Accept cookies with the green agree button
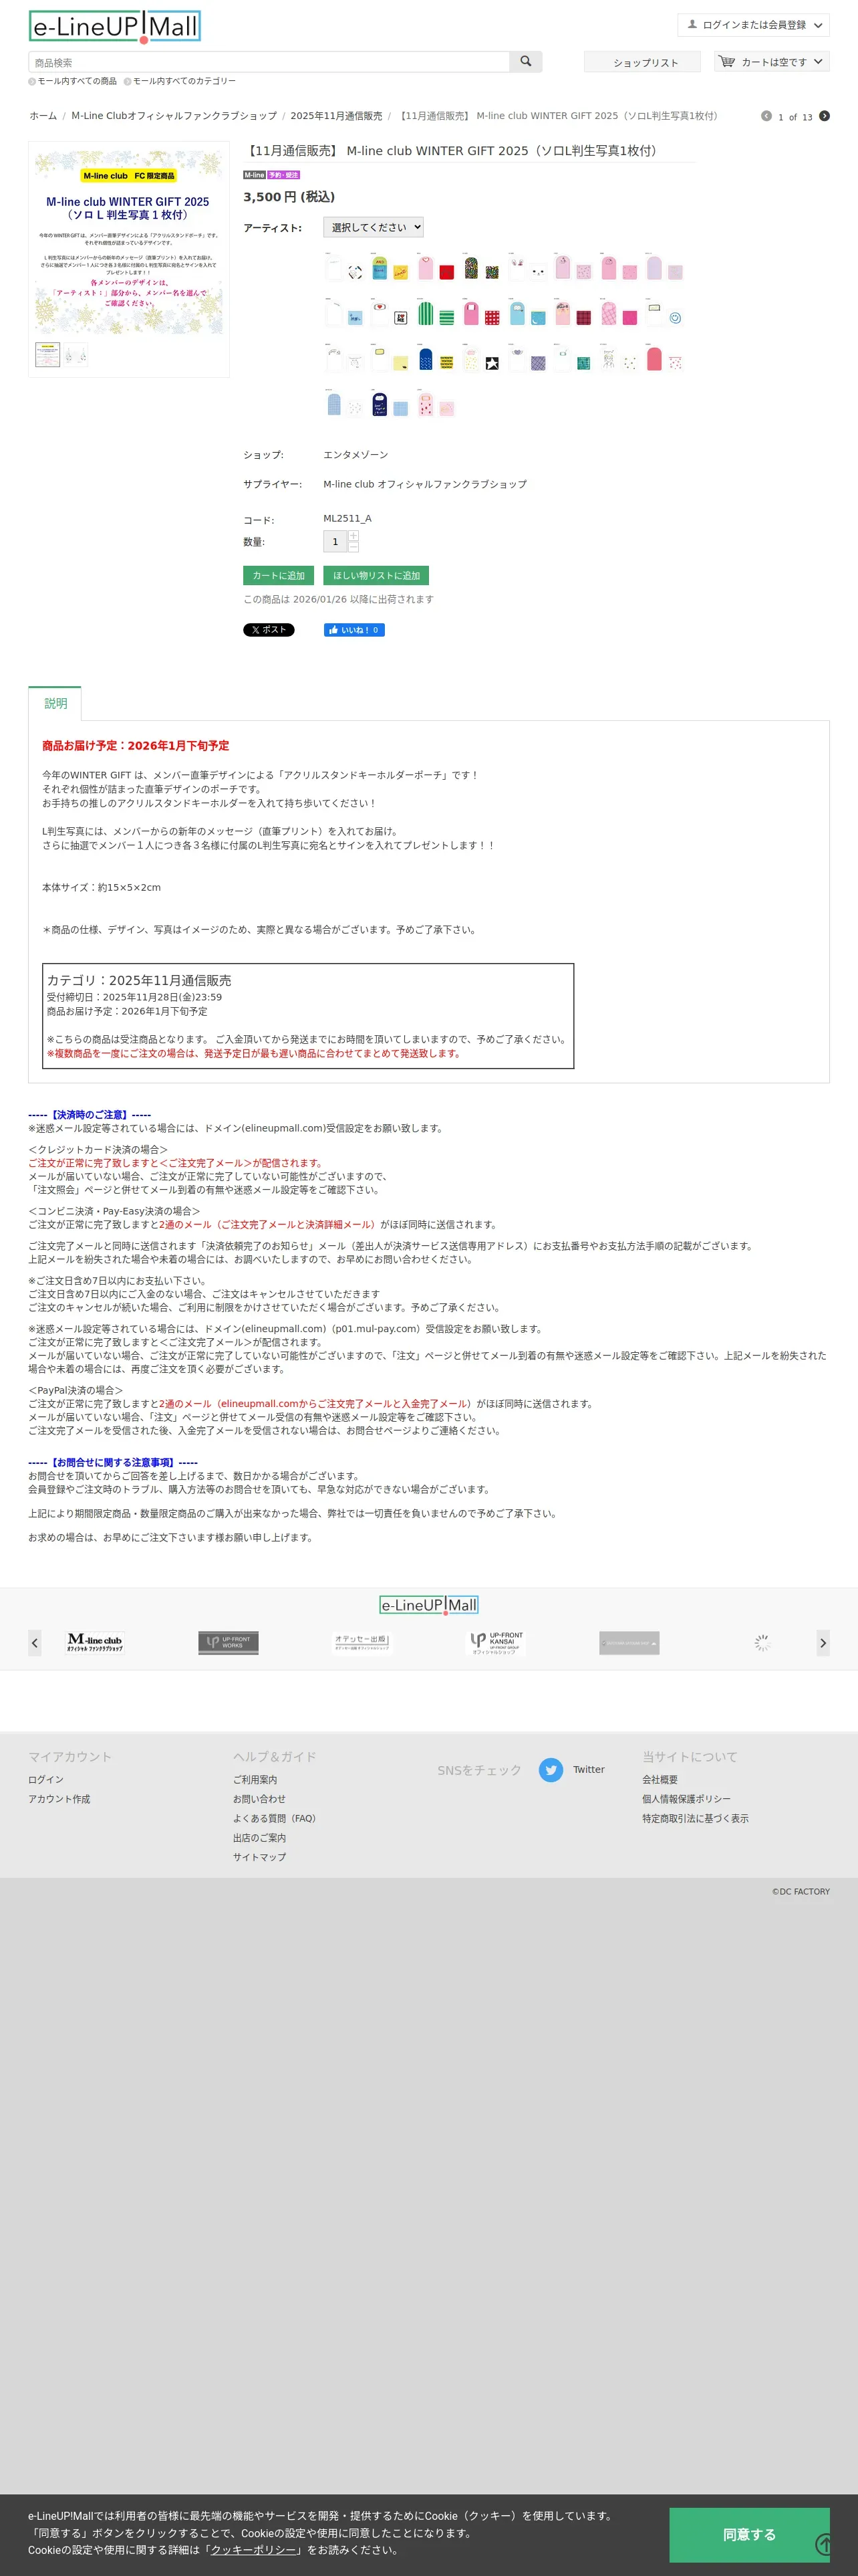The image size is (858, 2576). click(x=749, y=2534)
